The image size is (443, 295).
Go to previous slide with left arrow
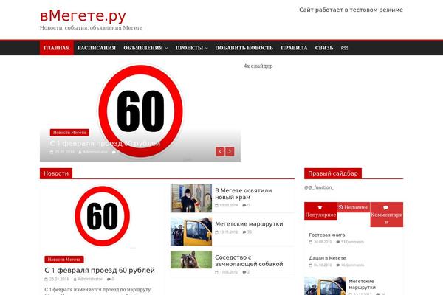[x=220, y=152]
